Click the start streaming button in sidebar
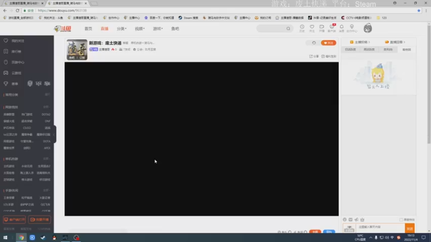The width and height of the screenshot is (431, 242). [39, 219]
